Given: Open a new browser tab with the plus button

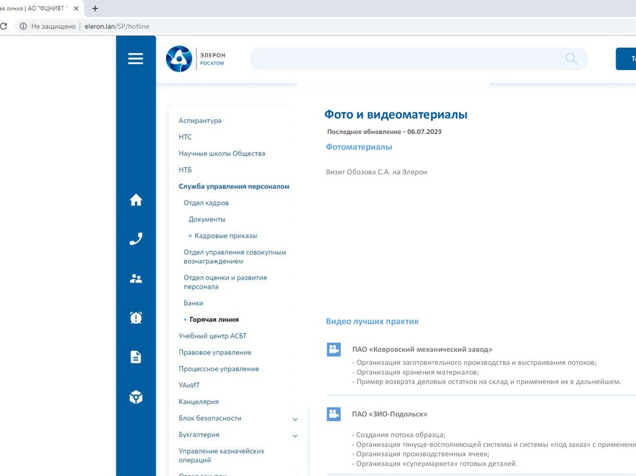Looking at the screenshot, I should click(93, 8).
